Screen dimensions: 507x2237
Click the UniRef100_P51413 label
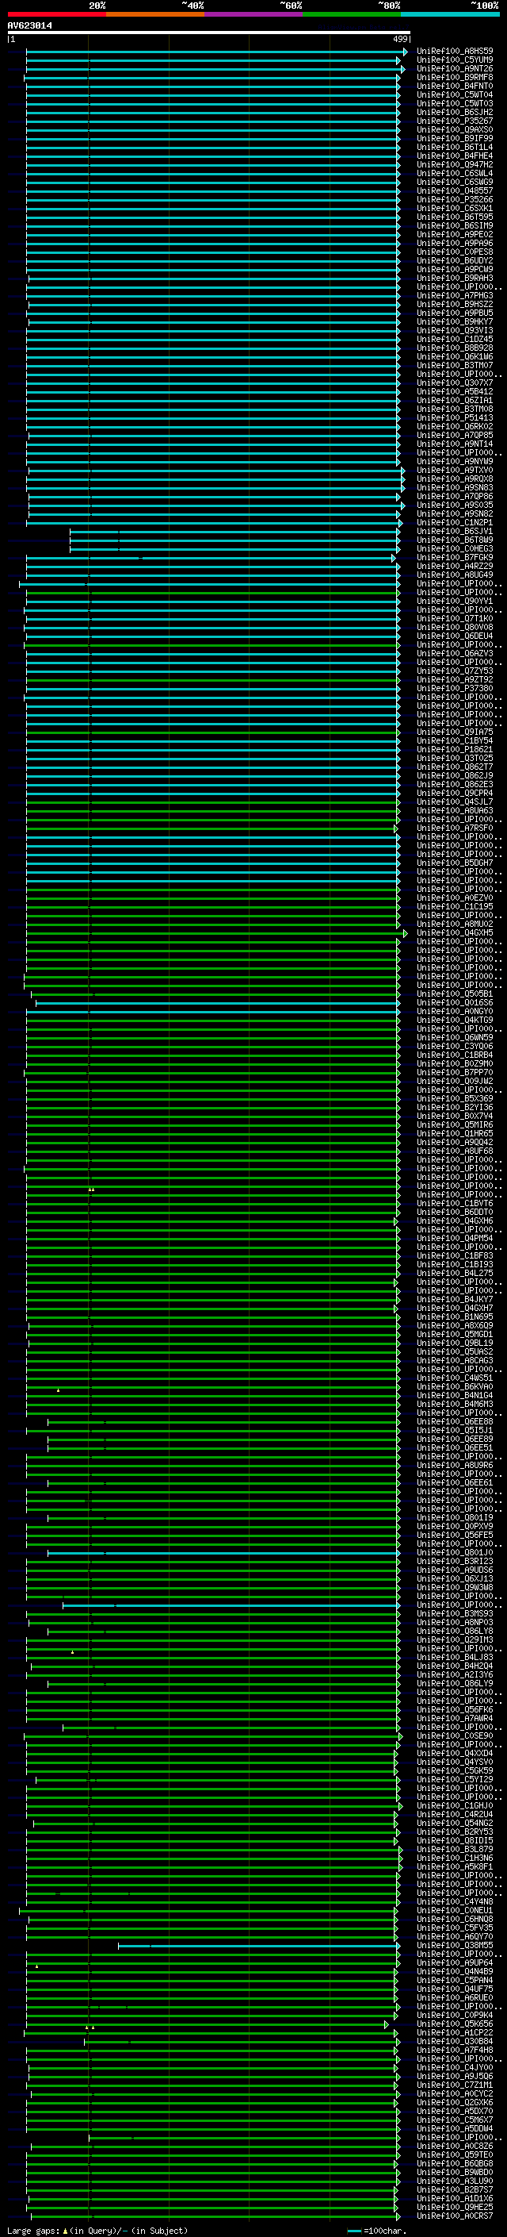(455, 417)
